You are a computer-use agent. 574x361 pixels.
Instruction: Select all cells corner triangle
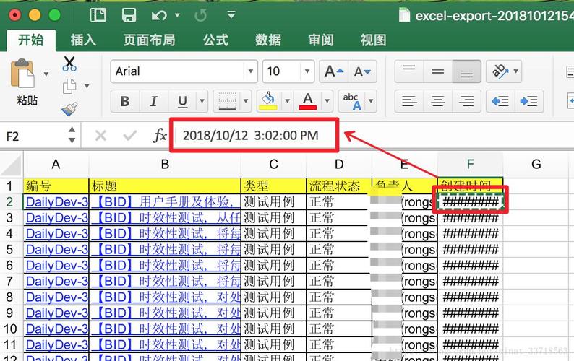click(x=11, y=165)
